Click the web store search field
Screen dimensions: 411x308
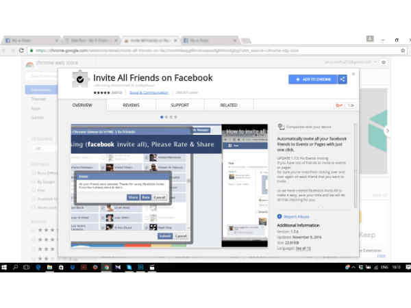coord(41,76)
